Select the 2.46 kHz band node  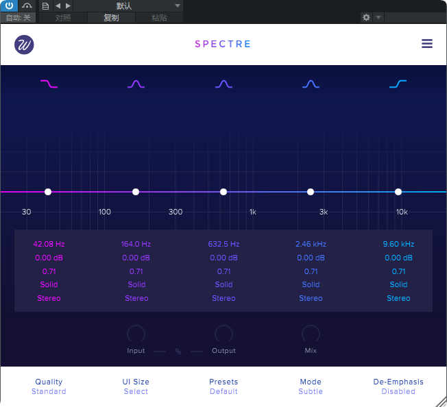[x=311, y=192]
